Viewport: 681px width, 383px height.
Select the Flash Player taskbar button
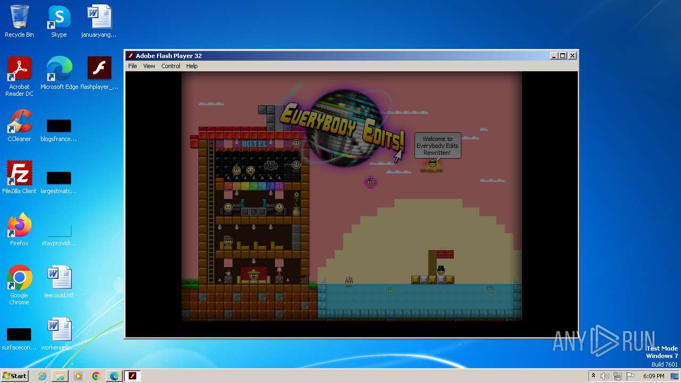pos(132,376)
